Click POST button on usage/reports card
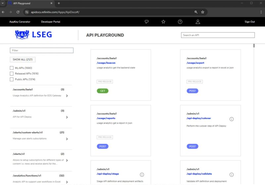 (103, 146)
